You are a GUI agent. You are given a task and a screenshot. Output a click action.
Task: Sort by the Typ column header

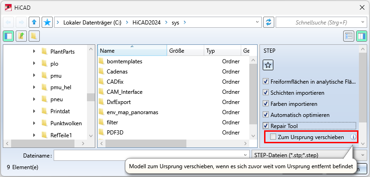222,50
